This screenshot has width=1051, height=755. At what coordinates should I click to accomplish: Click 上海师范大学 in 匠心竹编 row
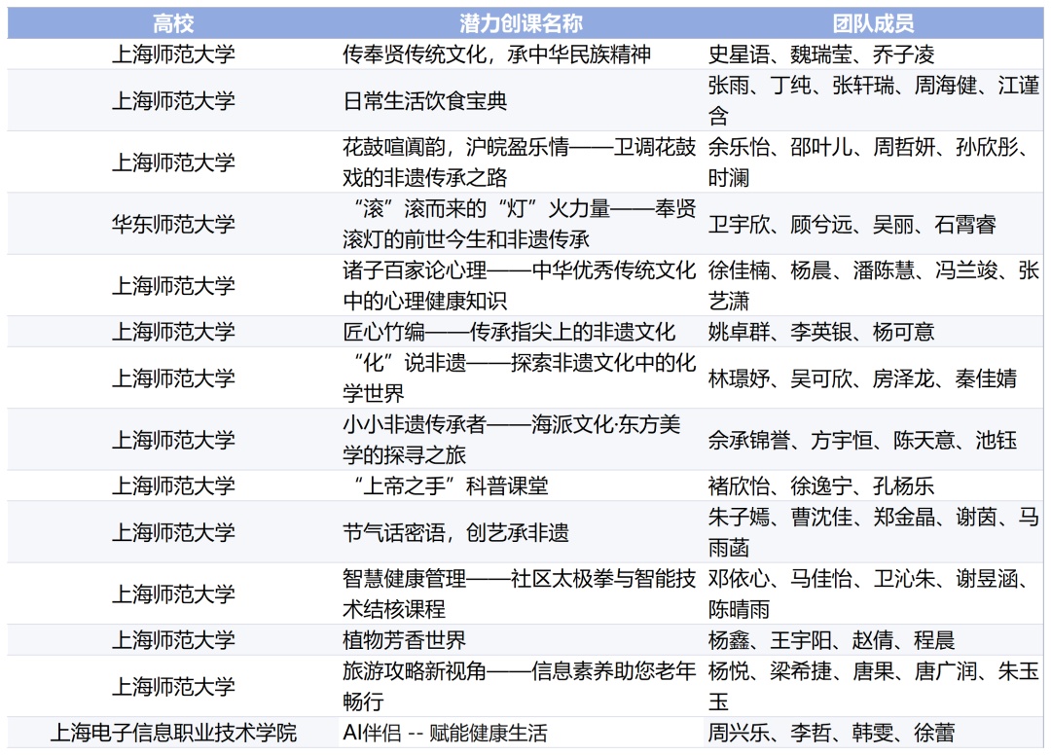pos(173,332)
